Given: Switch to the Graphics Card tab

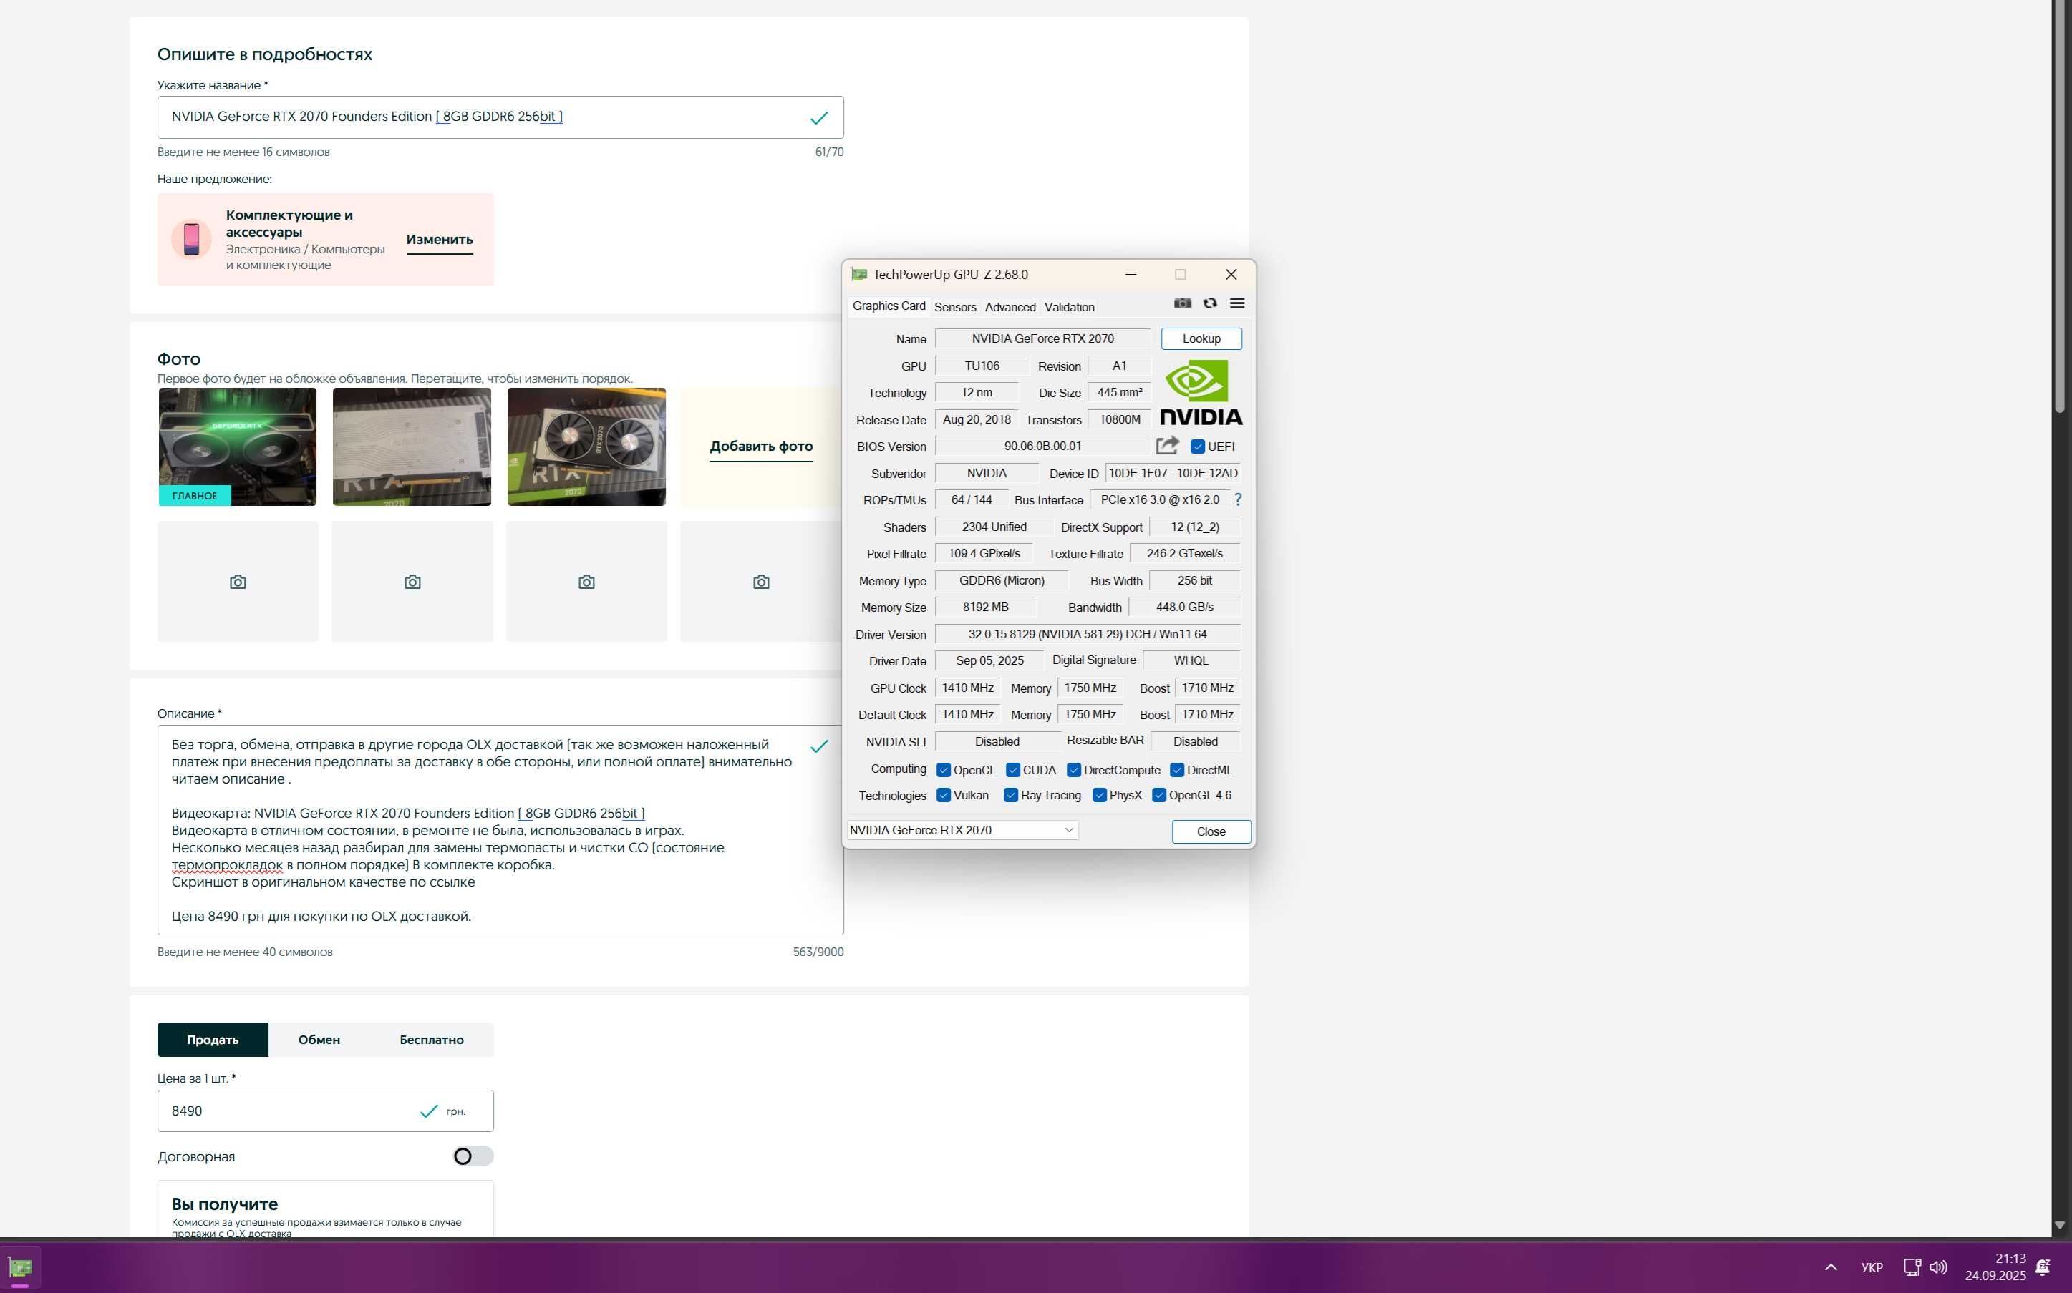Looking at the screenshot, I should [x=889, y=306].
